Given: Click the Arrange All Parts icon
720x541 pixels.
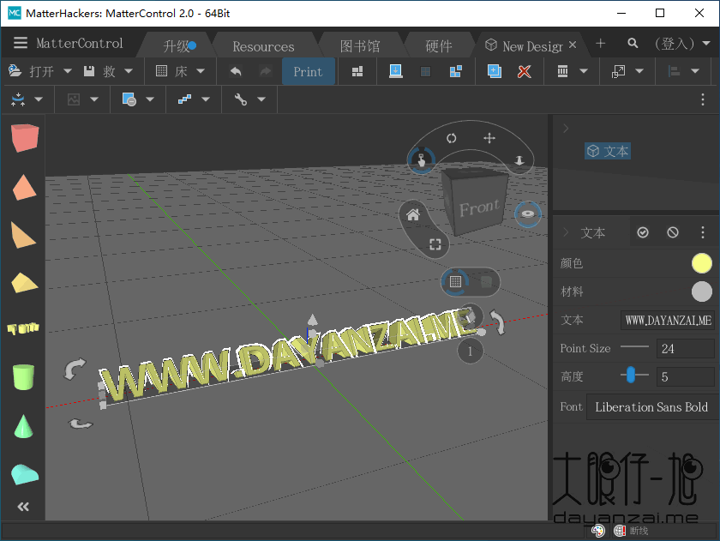Looking at the screenshot, I should 357,71.
